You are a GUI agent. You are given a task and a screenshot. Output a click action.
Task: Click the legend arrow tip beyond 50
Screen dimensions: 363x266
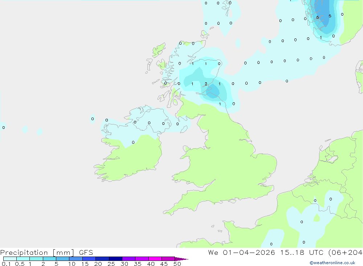[182, 259]
